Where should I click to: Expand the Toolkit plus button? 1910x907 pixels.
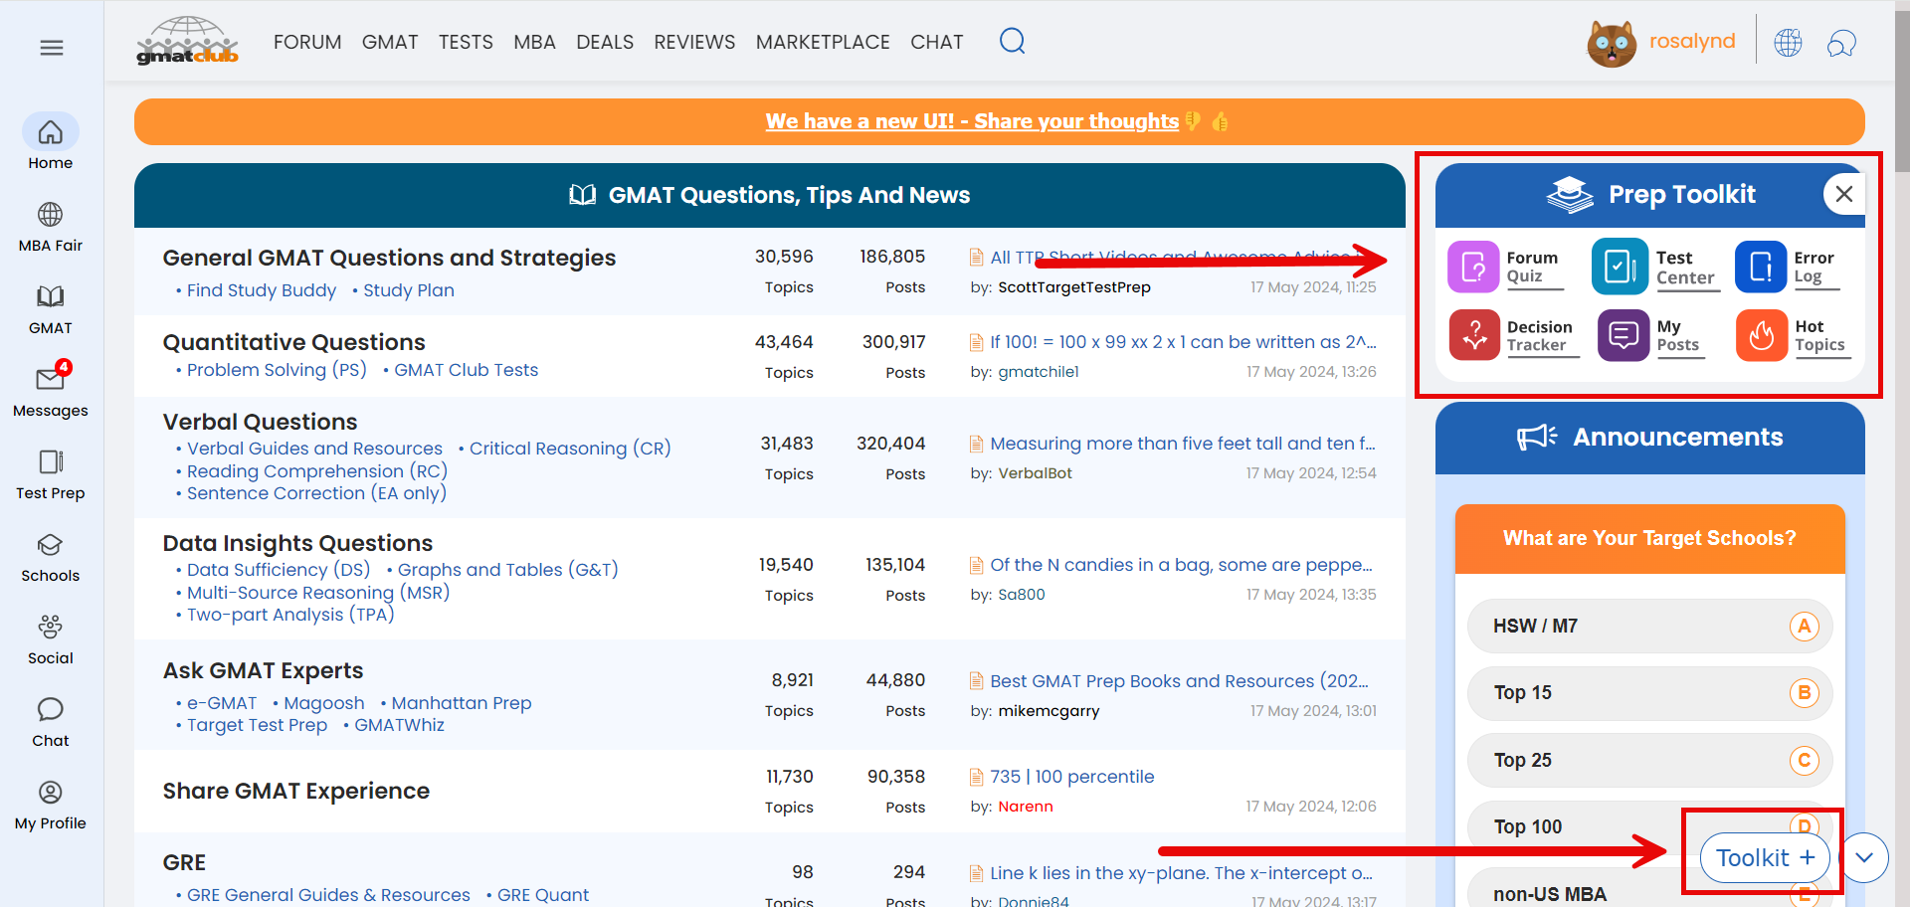click(x=1765, y=857)
